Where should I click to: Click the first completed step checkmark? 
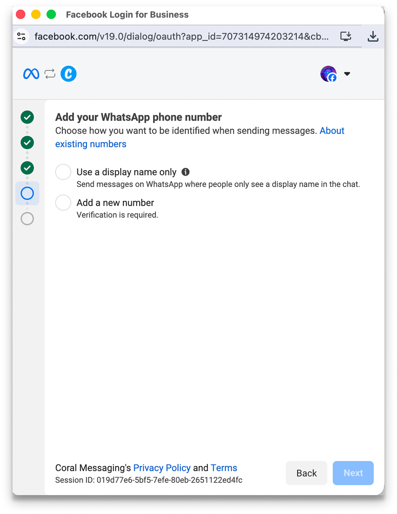coord(27,117)
